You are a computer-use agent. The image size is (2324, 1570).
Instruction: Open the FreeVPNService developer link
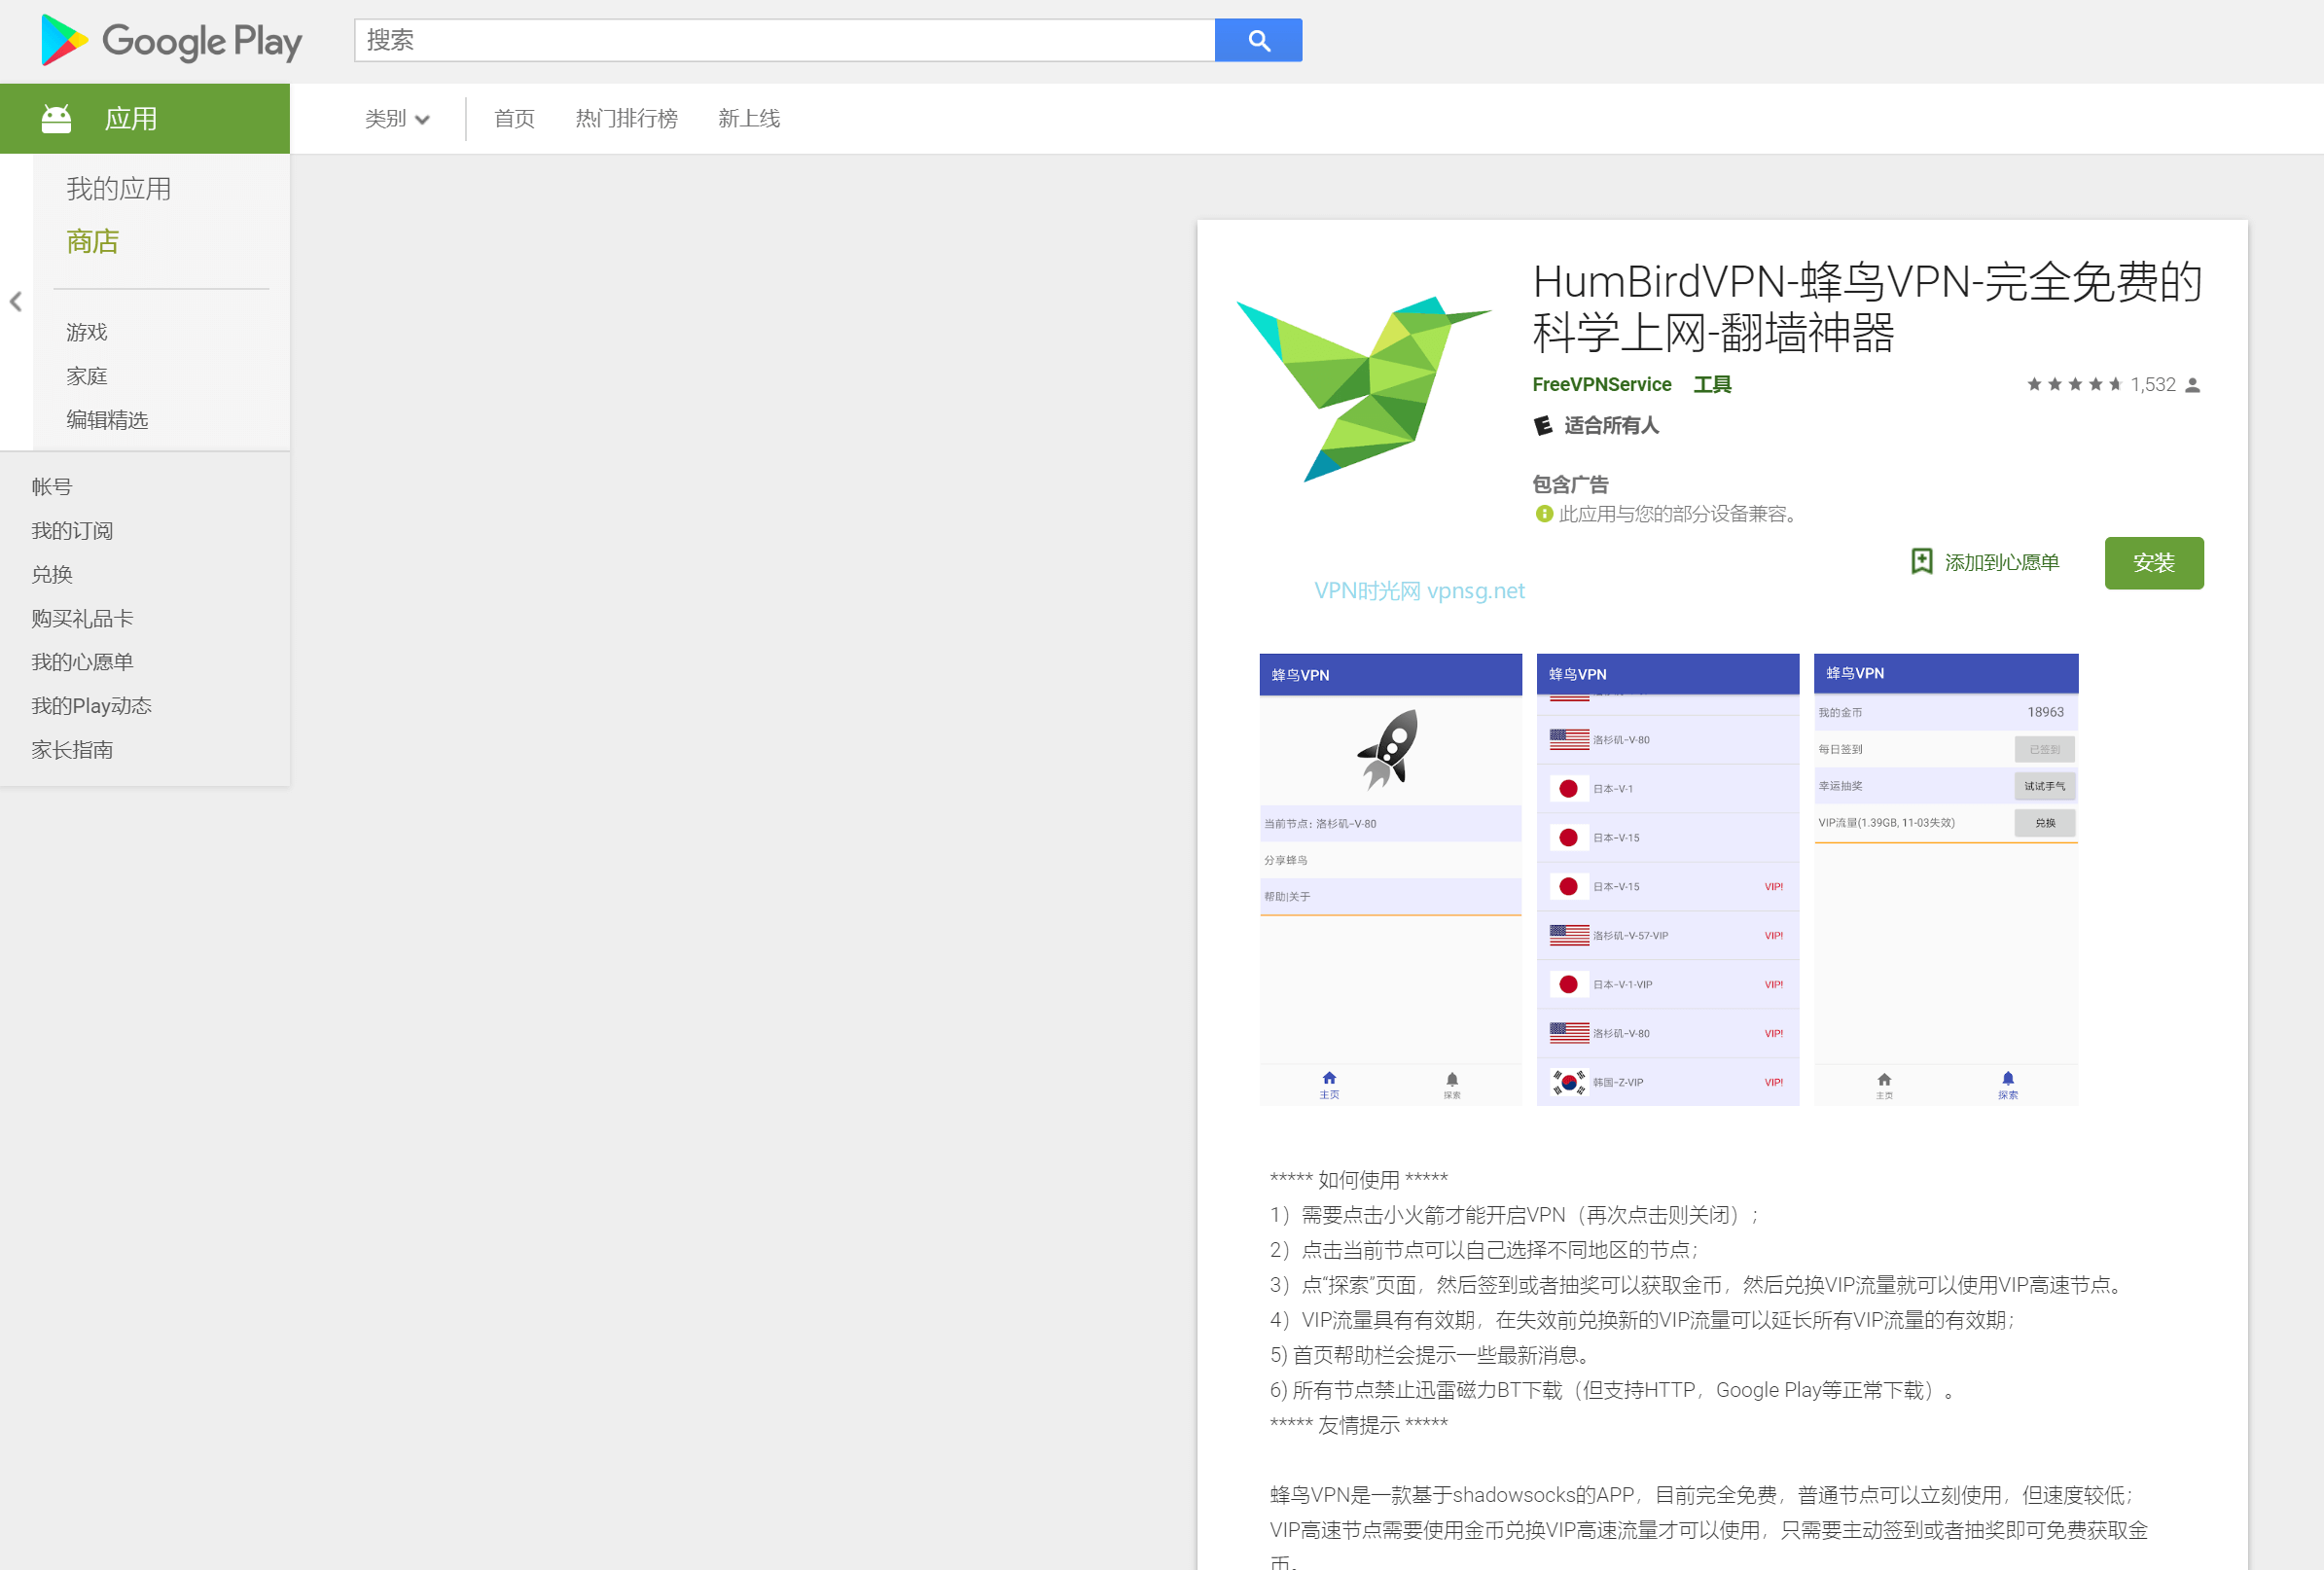point(1601,384)
